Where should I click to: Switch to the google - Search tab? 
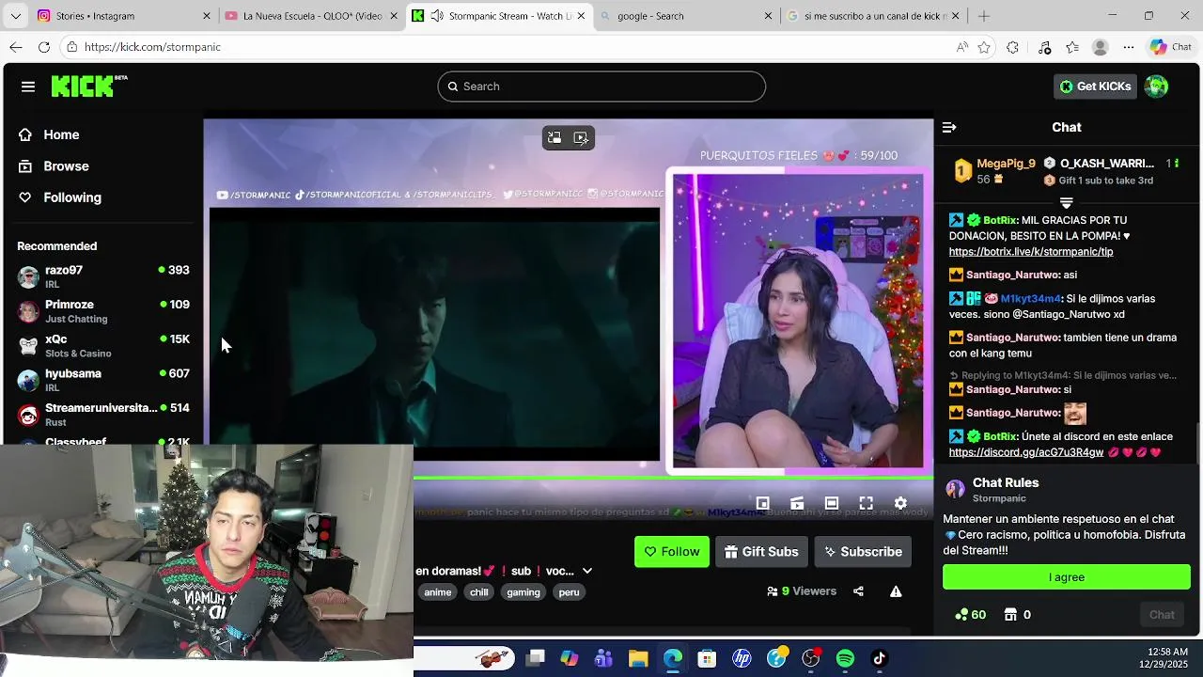coord(686,16)
